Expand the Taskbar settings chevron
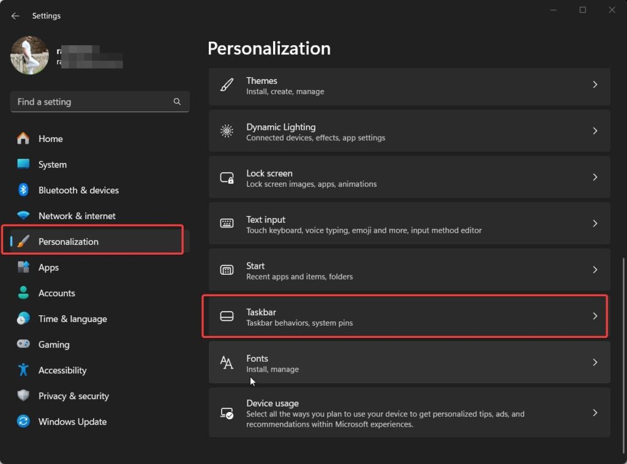This screenshot has height=464, width=627. click(595, 316)
